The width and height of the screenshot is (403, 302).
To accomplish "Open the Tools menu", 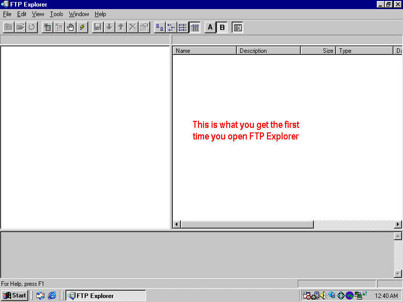I will click(56, 14).
